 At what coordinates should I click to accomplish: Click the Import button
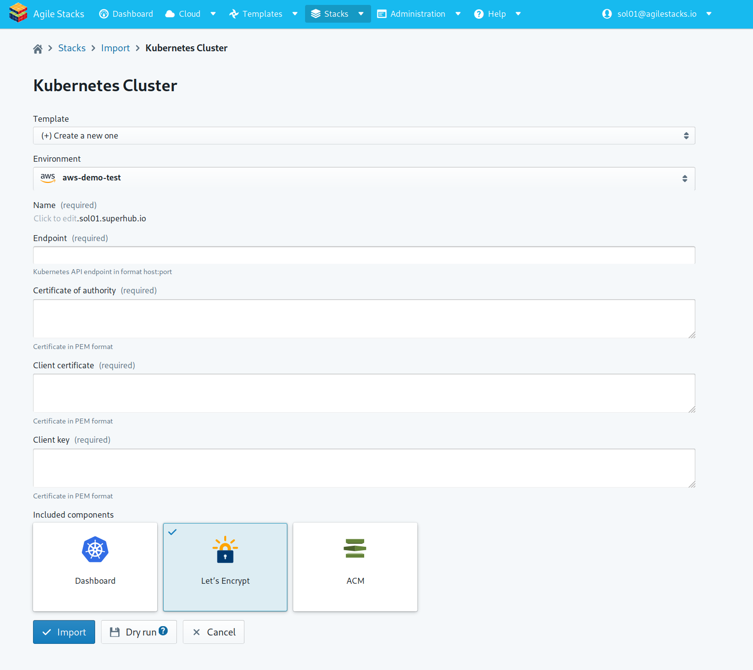pos(64,632)
